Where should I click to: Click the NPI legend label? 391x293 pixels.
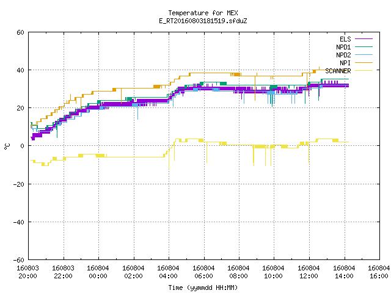pos(345,63)
